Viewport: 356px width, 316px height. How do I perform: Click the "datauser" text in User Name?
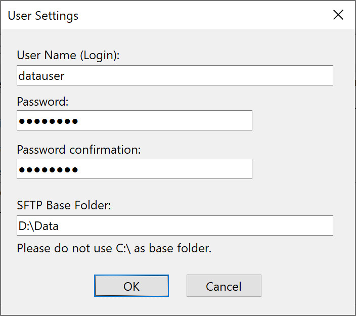pyautogui.click(x=41, y=76)
